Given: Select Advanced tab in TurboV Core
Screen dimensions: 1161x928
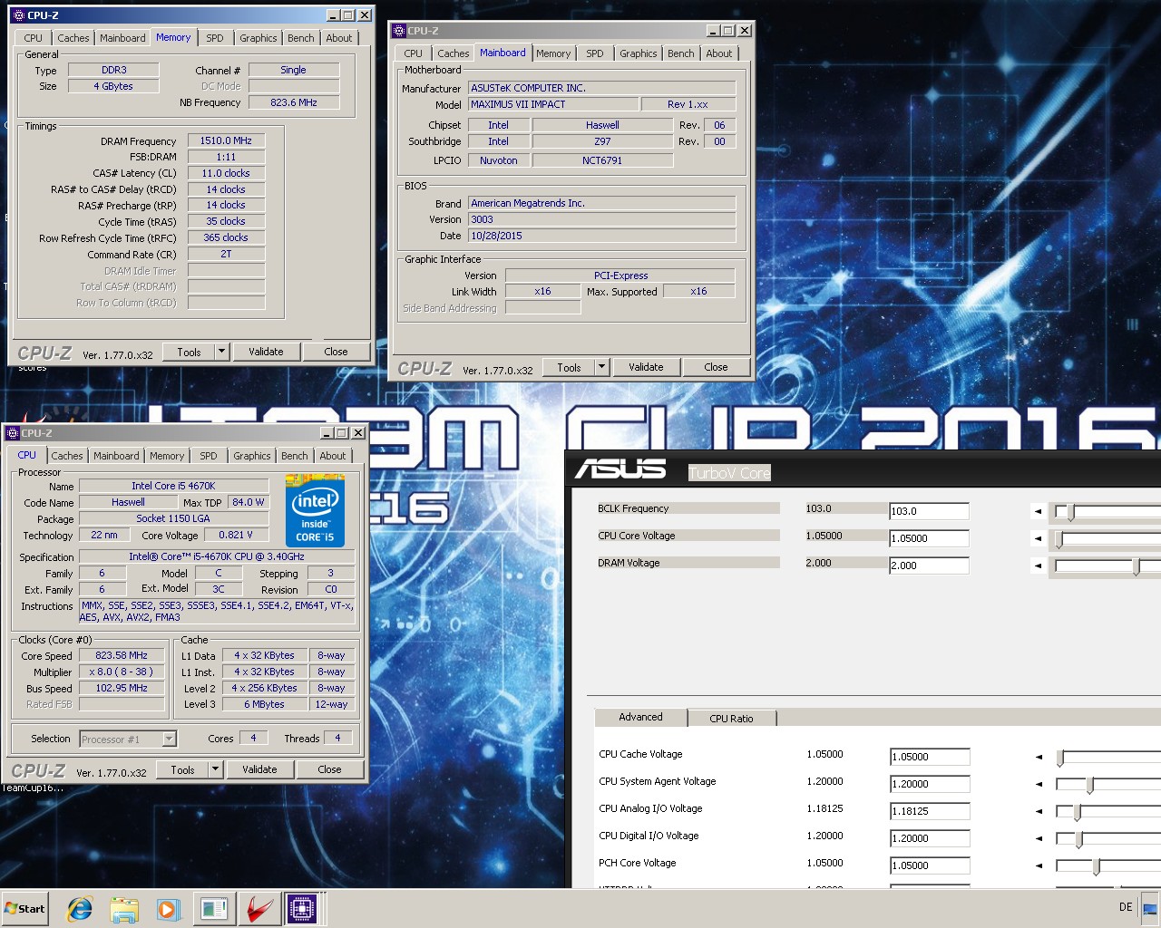Looking at the screenshot, I should pos(640,717).
